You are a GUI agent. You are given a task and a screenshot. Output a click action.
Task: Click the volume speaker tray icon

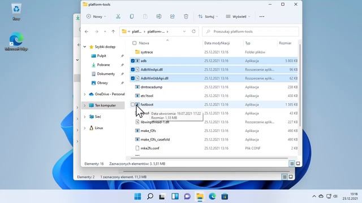[335, 196]
